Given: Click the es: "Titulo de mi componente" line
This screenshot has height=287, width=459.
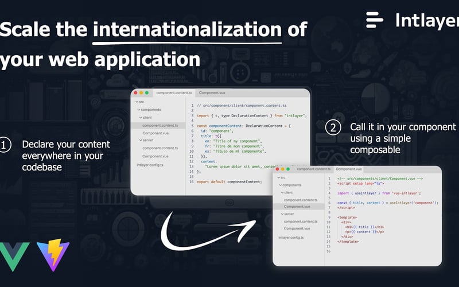Looking at the screenshot, I should point(235,152).
